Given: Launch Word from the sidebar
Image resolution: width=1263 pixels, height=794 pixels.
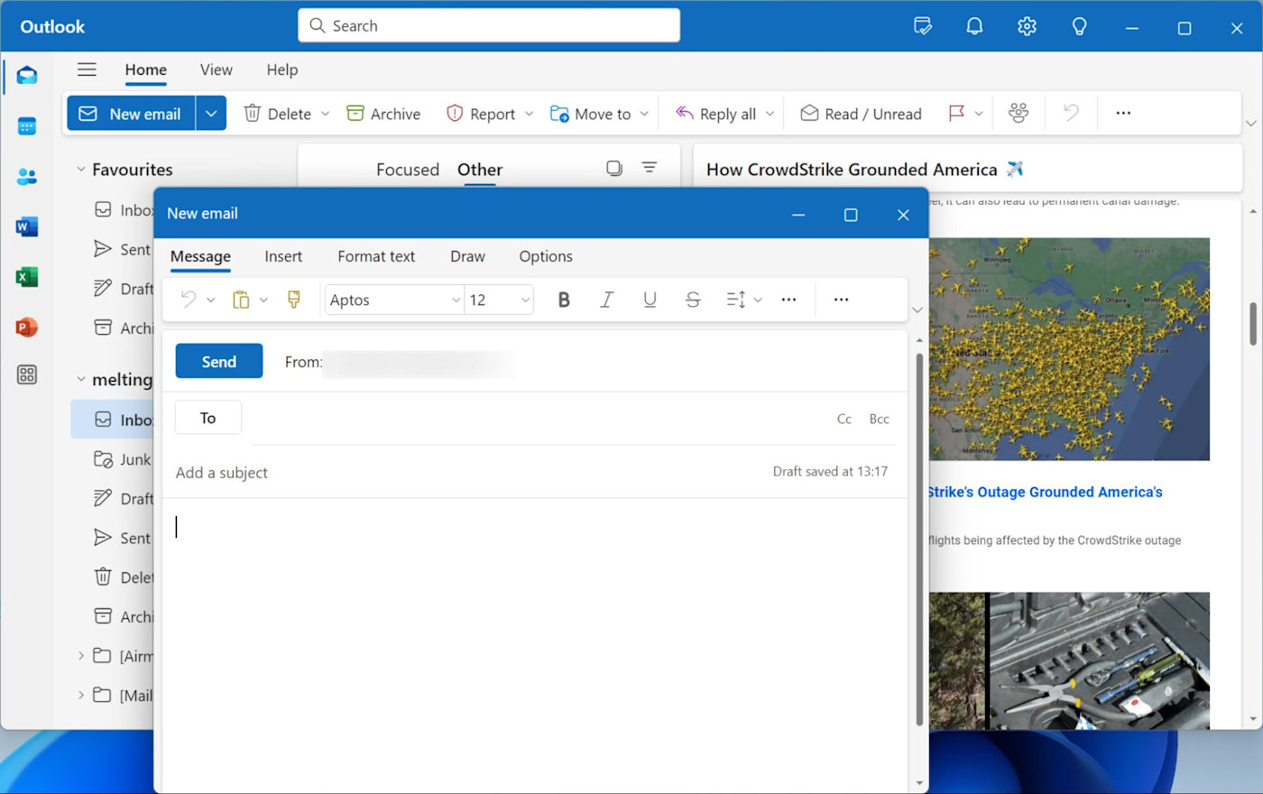Looking at the screenshot, I should click(x=27, y=226).
